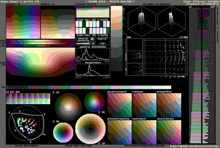
Task: Select the orange/blue complementary tile
Action: pos(169,105)
